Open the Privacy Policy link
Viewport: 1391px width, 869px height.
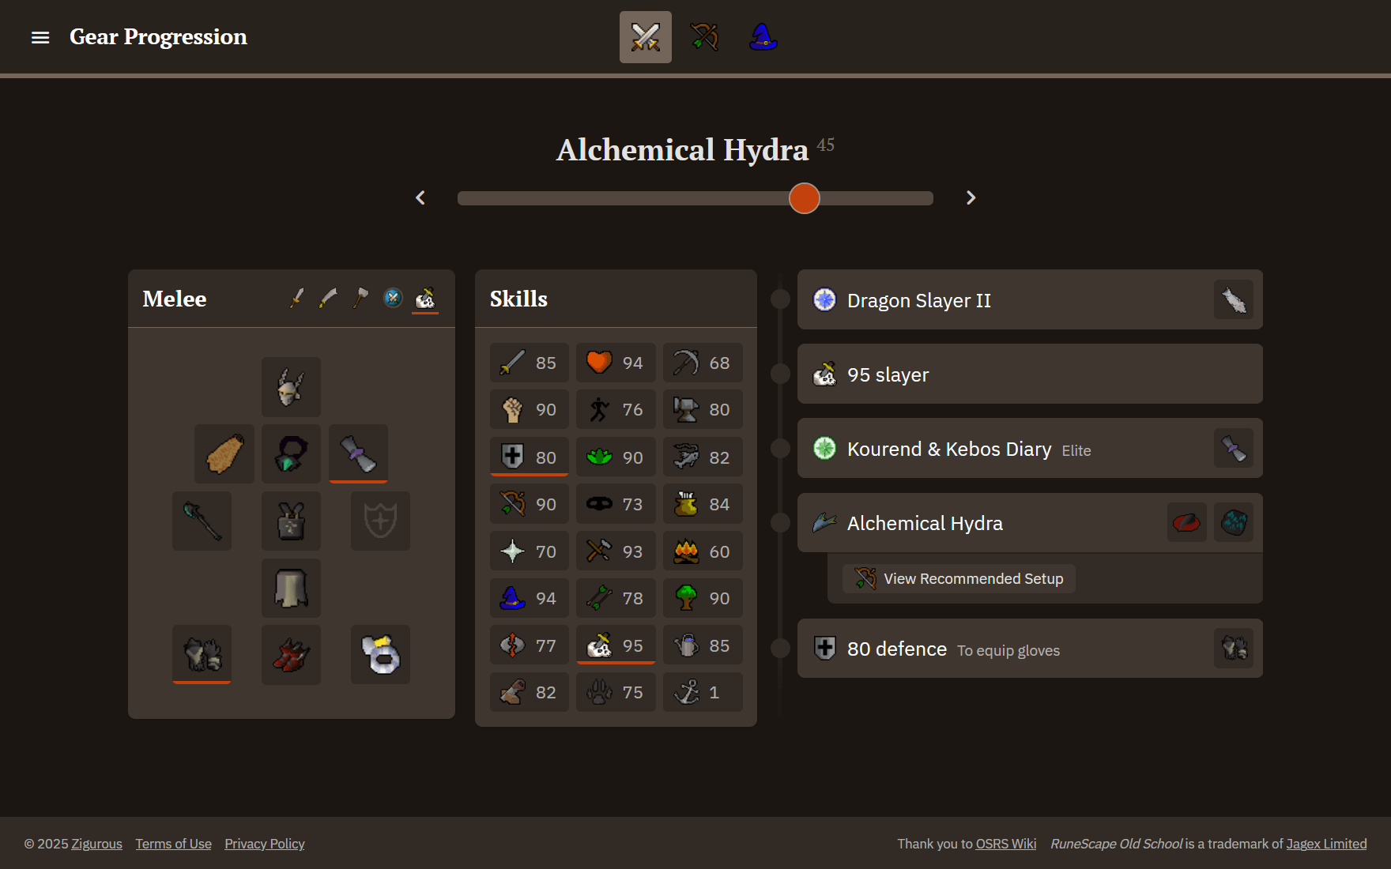point(264,844)
